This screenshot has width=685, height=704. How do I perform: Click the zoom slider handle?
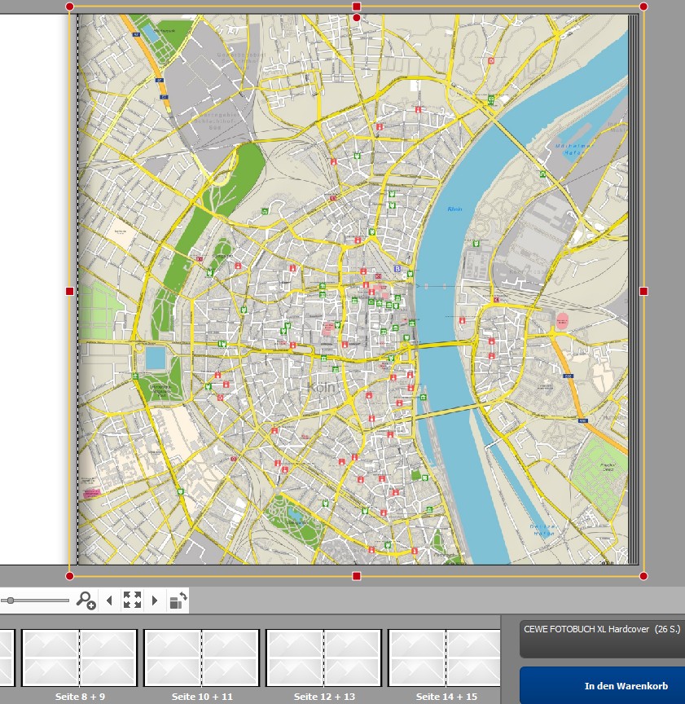point(9,601)
